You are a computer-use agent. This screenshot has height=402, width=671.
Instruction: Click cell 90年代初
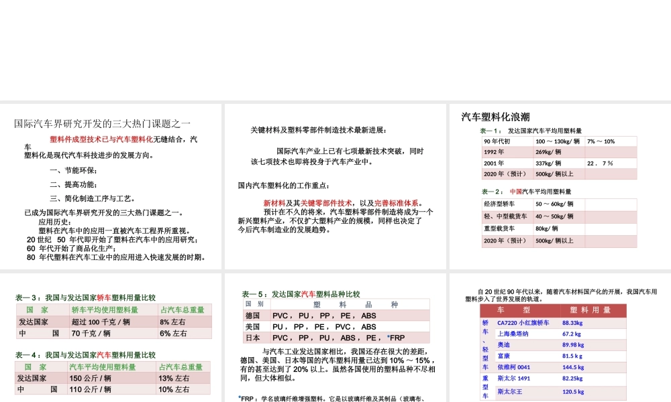(507, 141)
